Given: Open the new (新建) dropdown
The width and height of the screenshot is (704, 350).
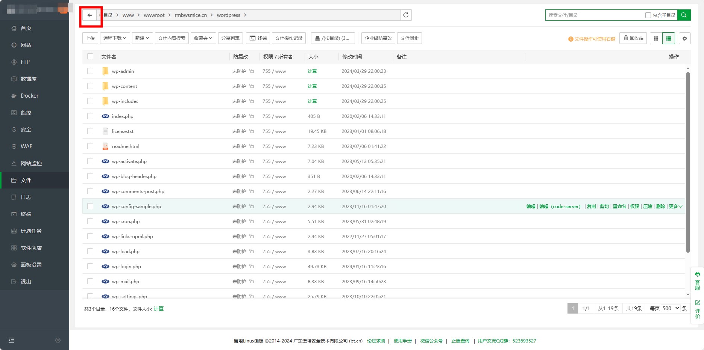Looking at the screenshot, I should [x=143, y=38].
